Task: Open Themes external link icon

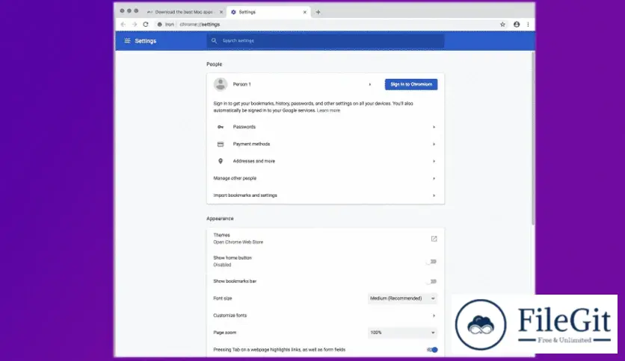Action: pyautogui.click(x=434, y=239)
